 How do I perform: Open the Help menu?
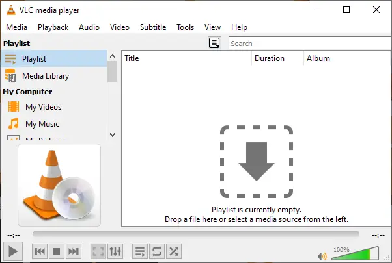(x=239, y=27)
